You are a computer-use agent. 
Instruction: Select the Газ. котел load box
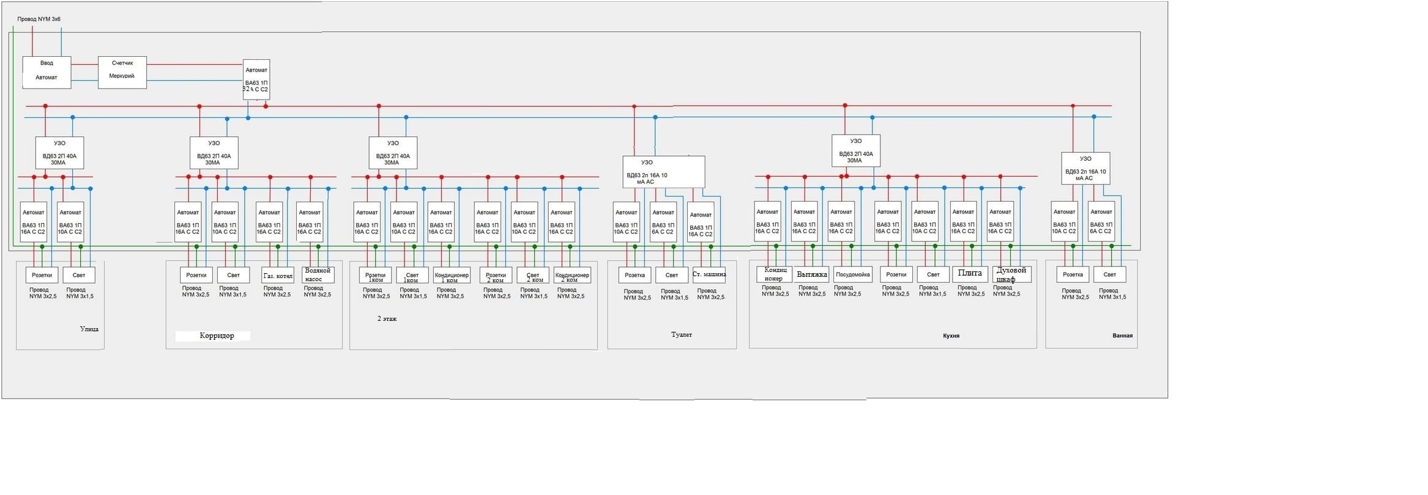[x=278, y=276]
